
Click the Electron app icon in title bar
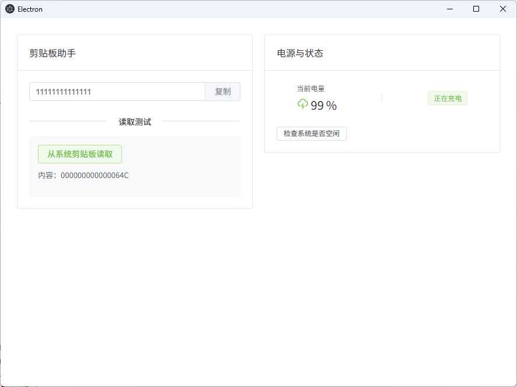pyautogui.click(x=10, y=9)
